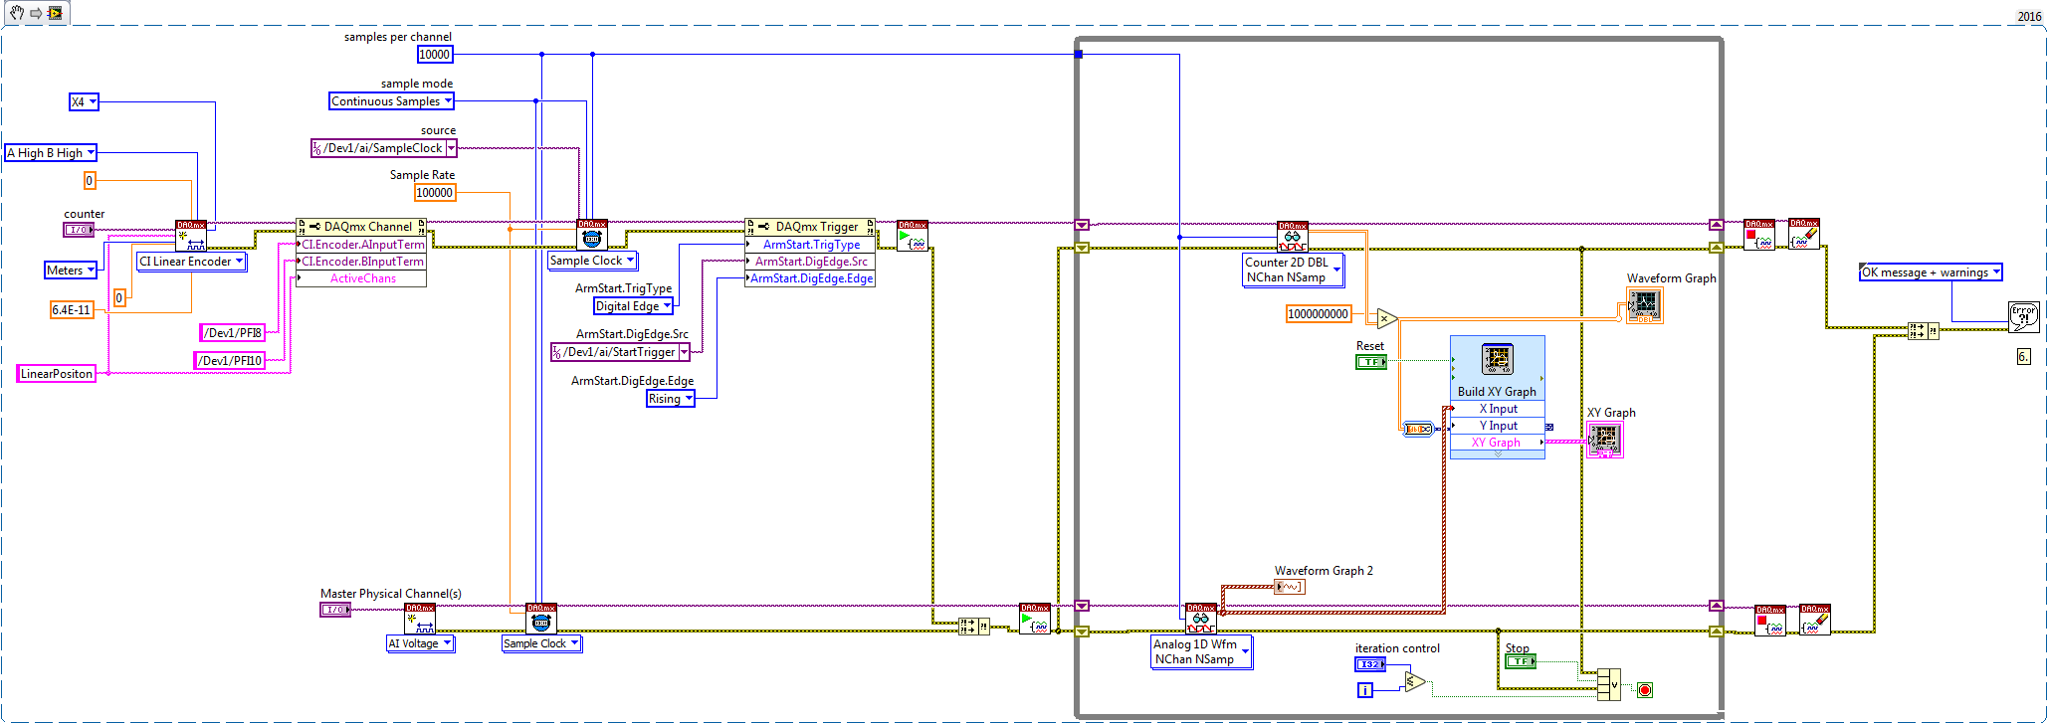2048x724 pixels.
Task: Select the DAQmx Read Counter 2D DBL node
Action: pos(1293,236)
